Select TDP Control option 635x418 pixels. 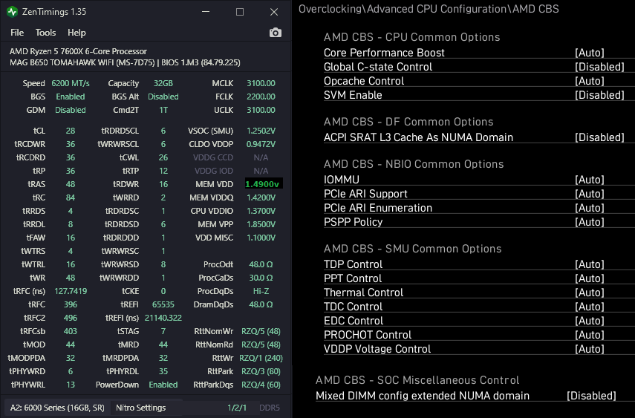point(474,264)
